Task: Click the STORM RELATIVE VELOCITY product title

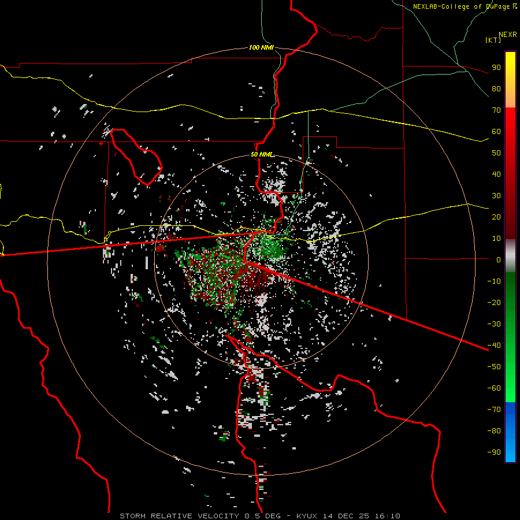Action: point(179,516)
